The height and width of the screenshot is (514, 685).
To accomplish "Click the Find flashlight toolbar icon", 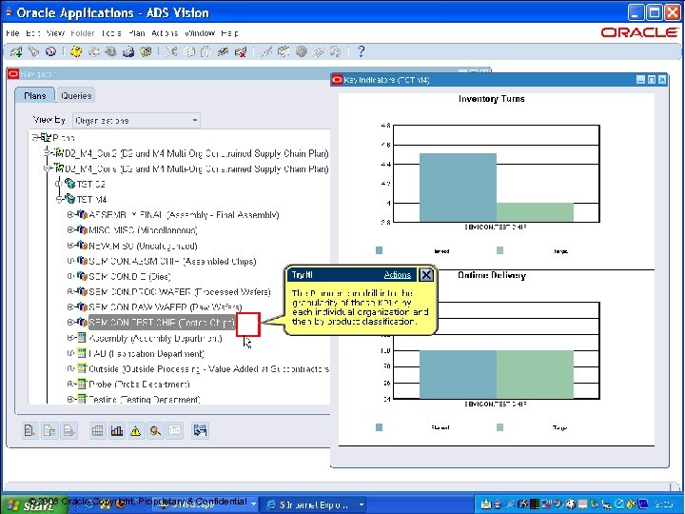I will pos(33,52).
